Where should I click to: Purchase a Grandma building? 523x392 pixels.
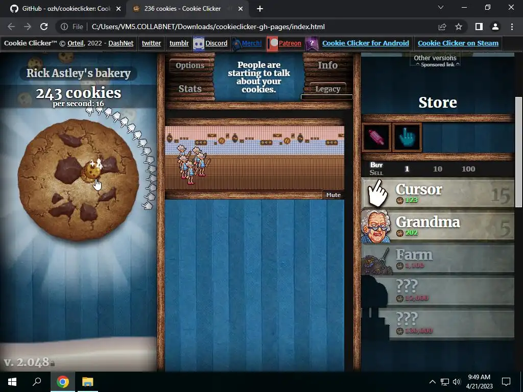coord(438,226)
